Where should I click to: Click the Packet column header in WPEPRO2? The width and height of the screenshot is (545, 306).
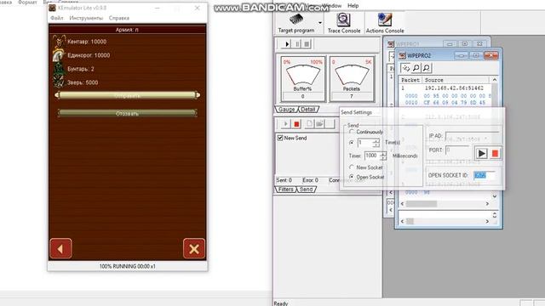point(410,80)
